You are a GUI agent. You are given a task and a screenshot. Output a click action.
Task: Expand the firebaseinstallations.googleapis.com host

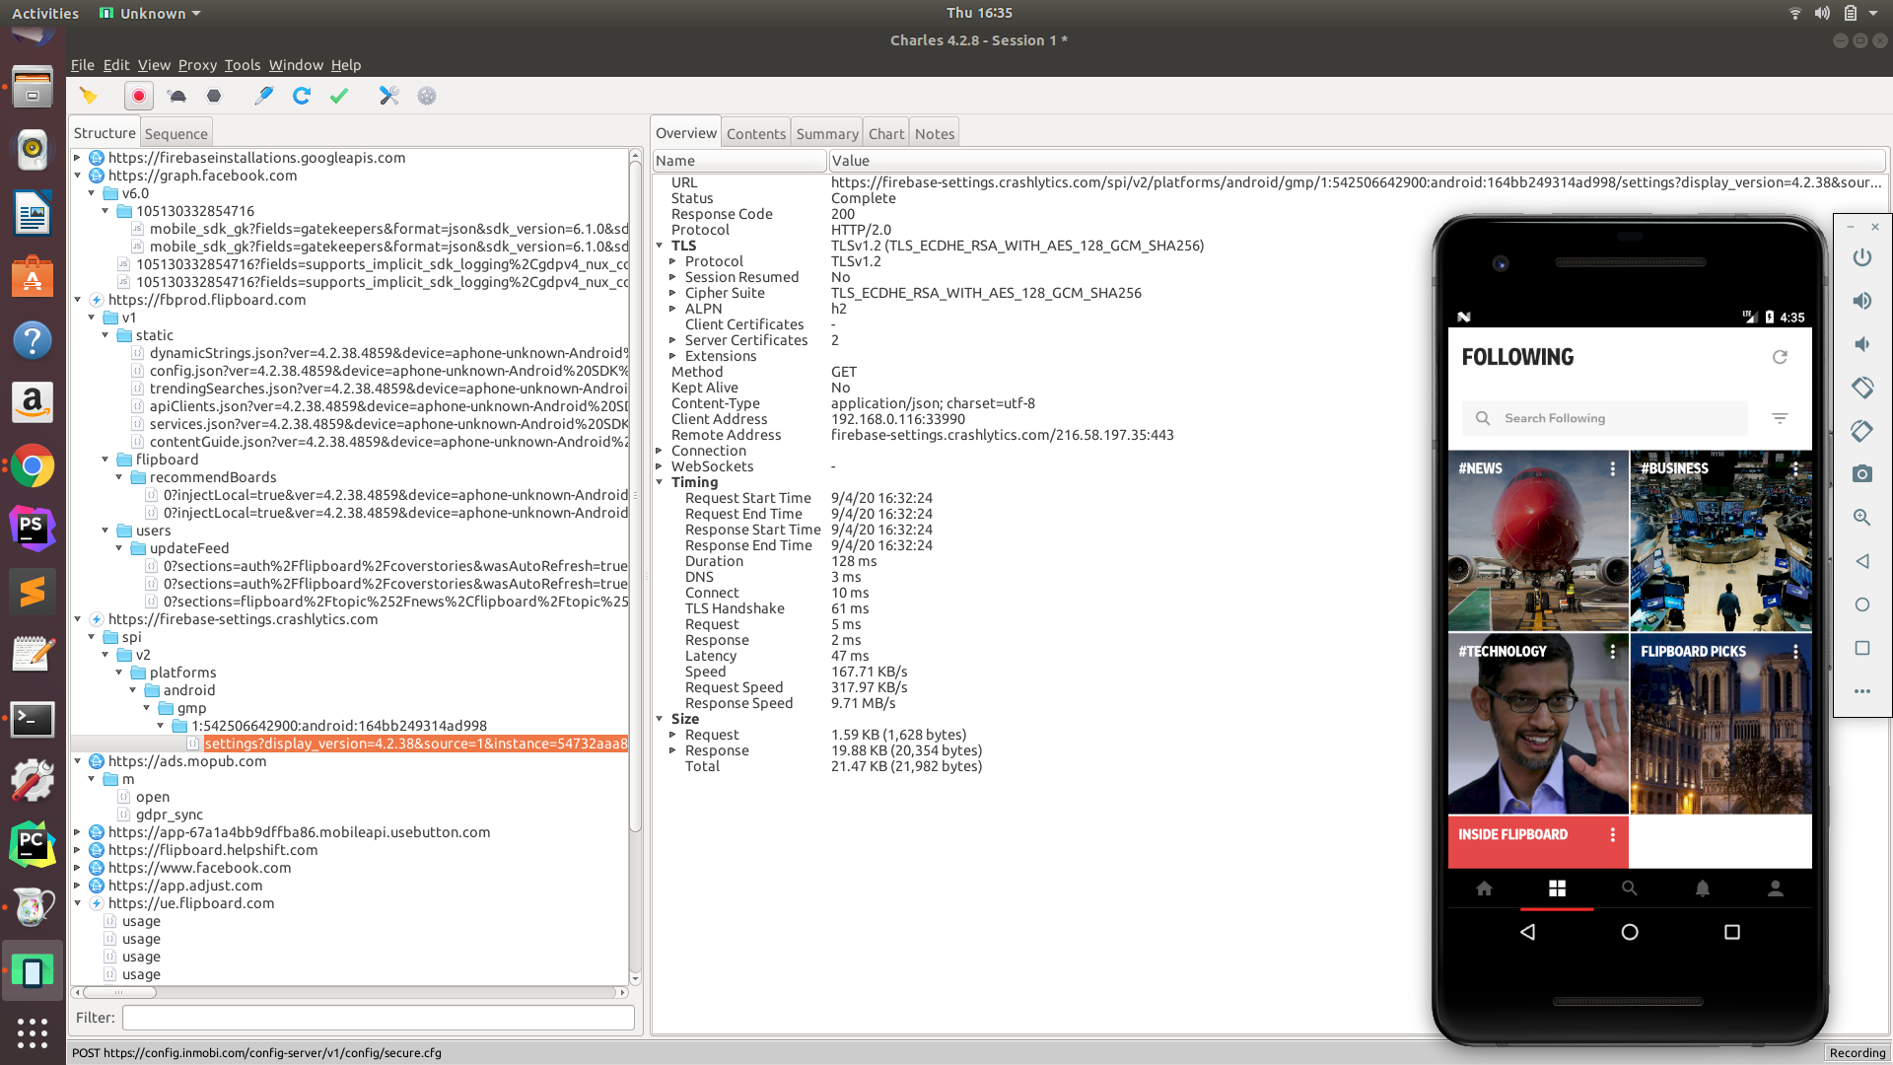[78, 158]
